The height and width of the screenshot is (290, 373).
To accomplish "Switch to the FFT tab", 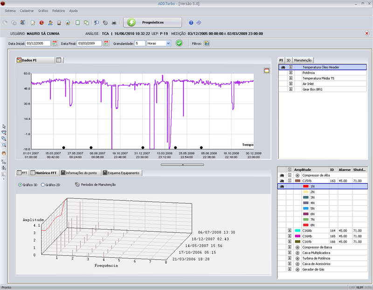I will coord(22,173).
